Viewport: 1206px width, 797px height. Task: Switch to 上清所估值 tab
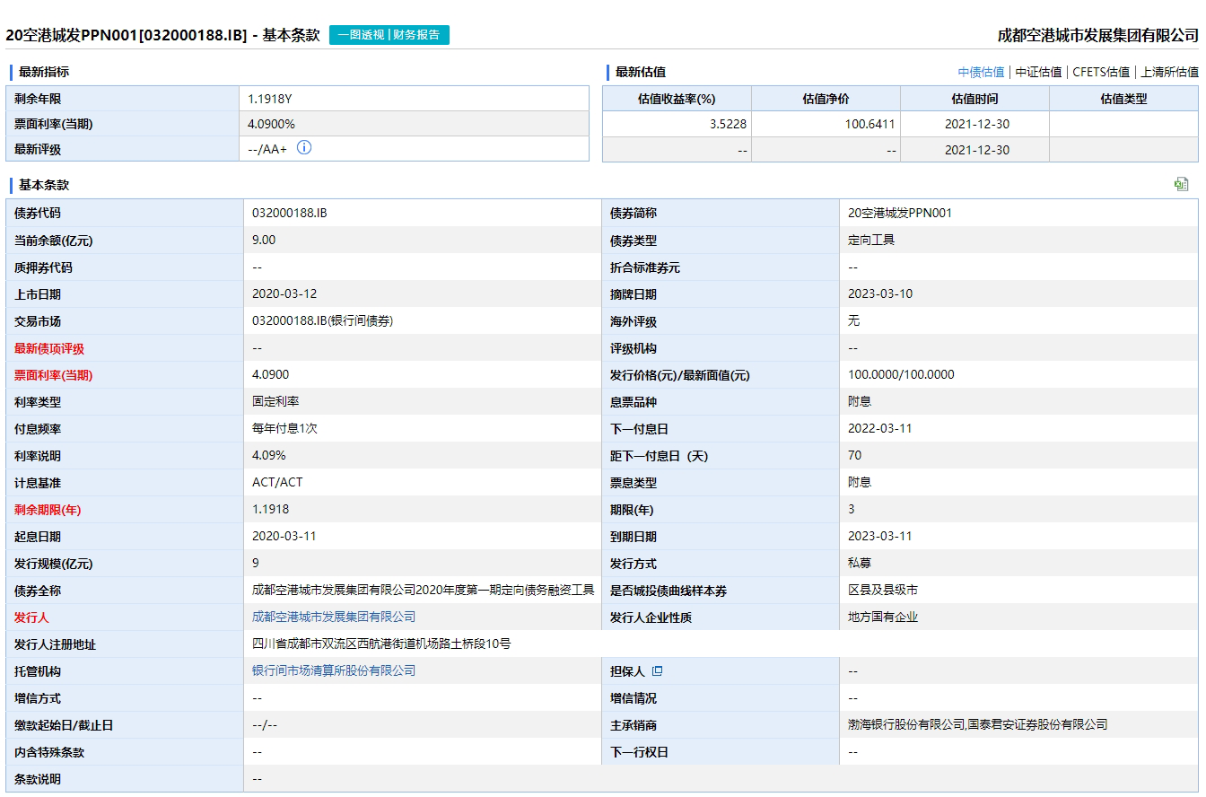pyautogui.click(x=1169, y=73)
